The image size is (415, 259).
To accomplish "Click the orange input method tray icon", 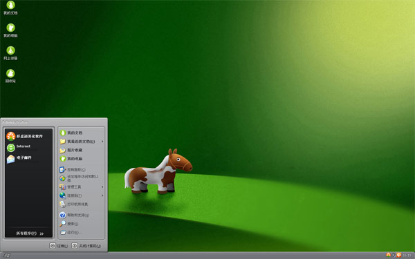I will tap(399, 255).
